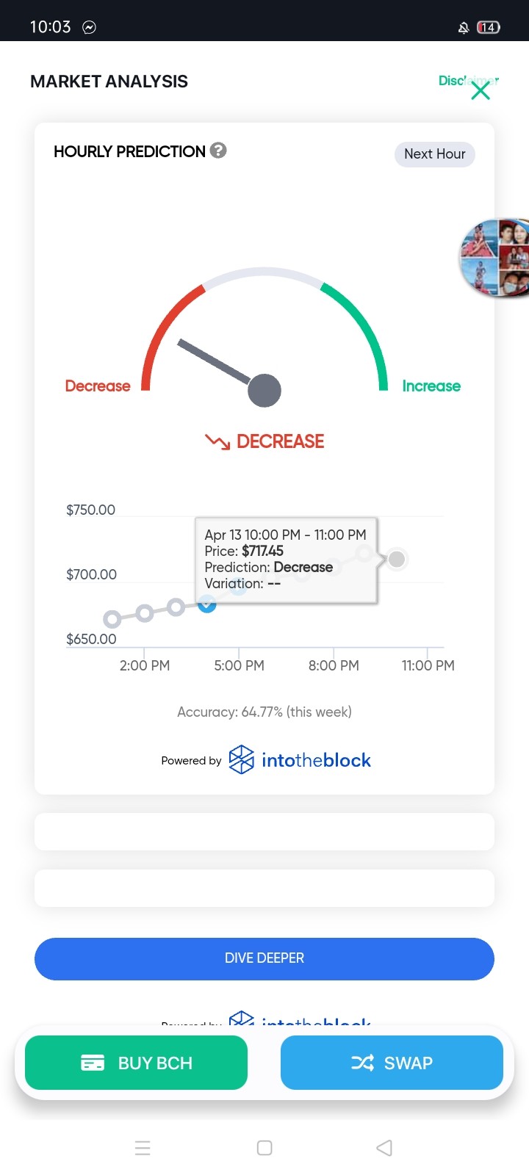
Task: Select the gray last data point on chart
Action: tap(397, 560)
